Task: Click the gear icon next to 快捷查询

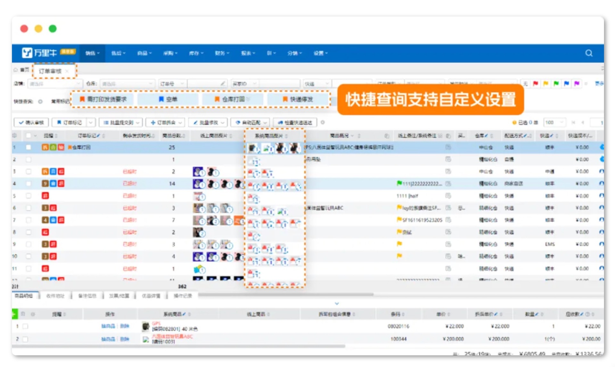Action: (x=40, y=101)
